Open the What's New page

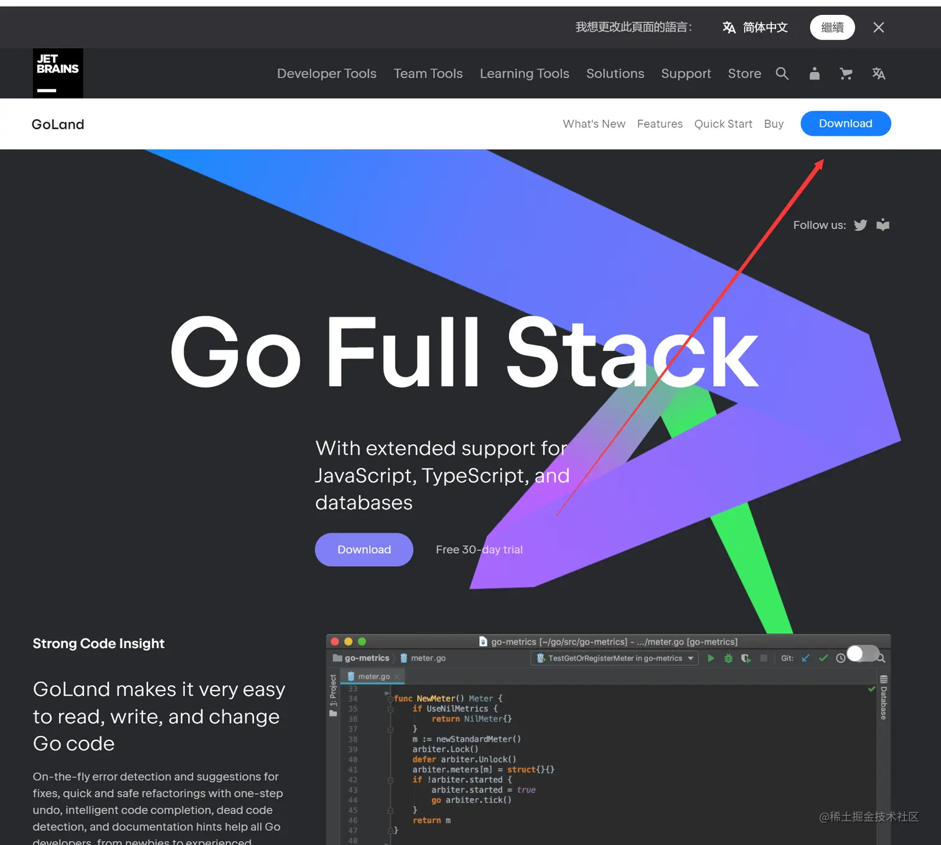[594, 124]
